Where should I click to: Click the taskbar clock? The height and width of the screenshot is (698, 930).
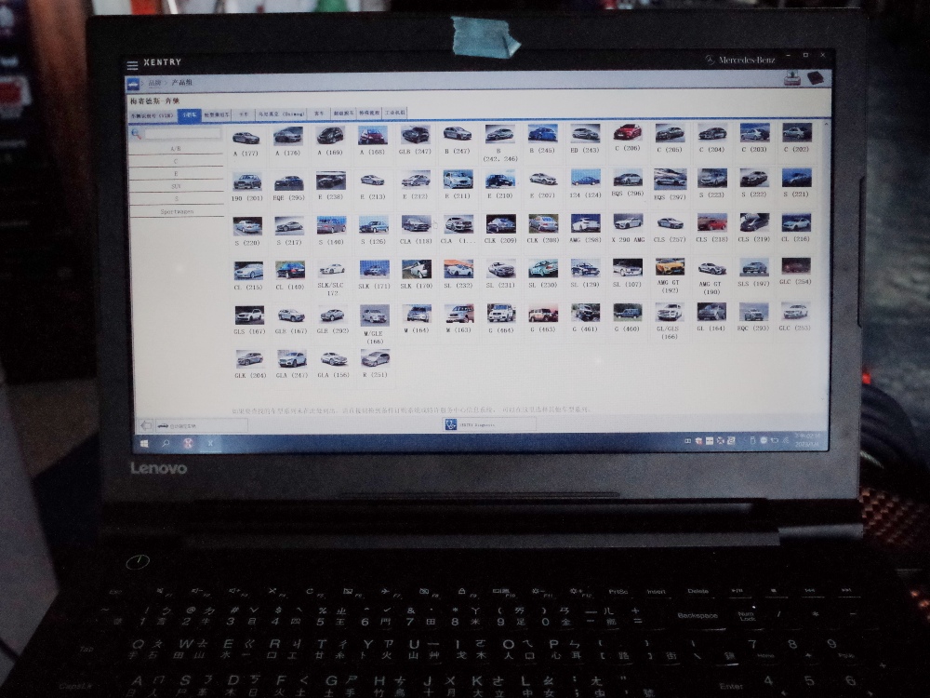click(808, 439)
